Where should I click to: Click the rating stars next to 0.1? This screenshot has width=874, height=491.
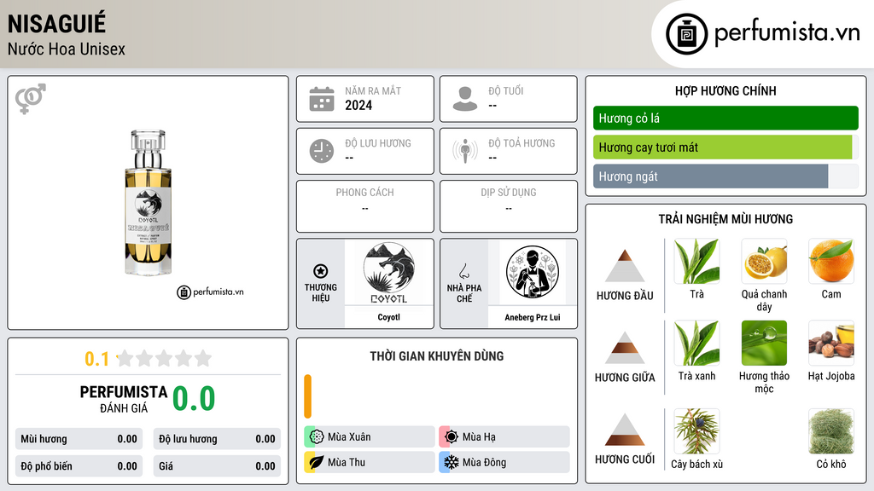tap(164, 359)
